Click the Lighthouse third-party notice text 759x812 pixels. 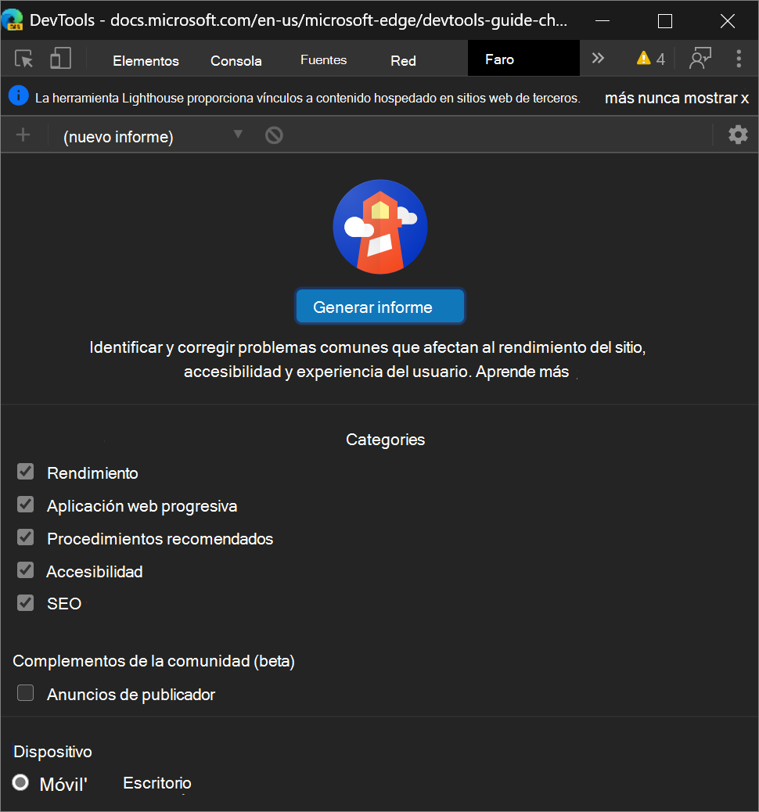[x=308, y=98]
